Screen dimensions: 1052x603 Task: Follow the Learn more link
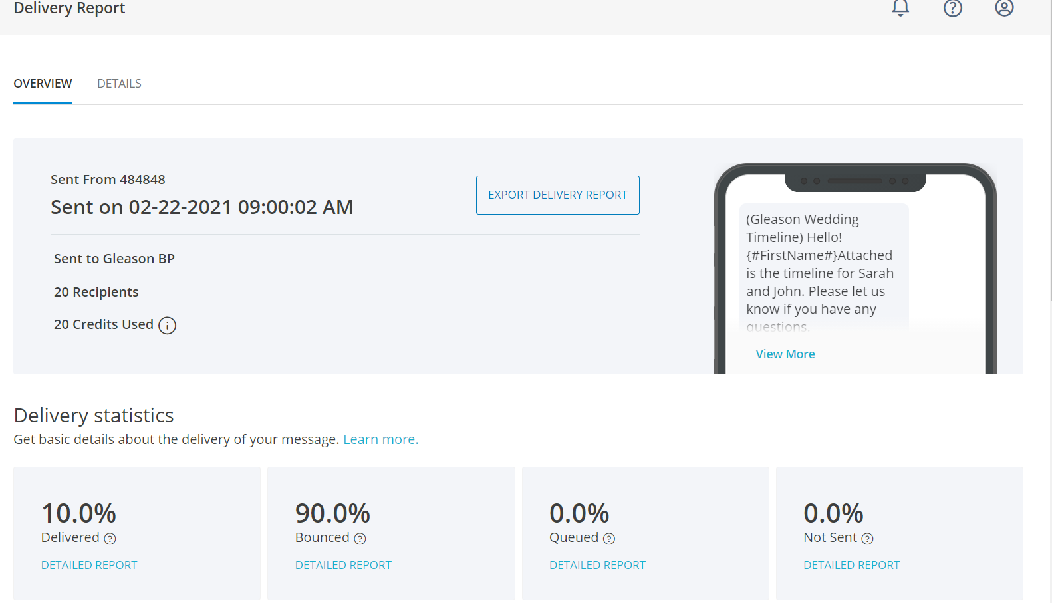(x=380, y=439)
